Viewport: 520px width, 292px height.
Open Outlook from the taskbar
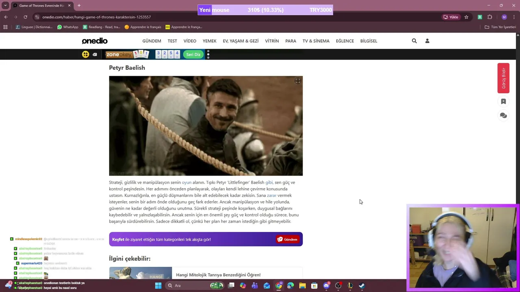click(266, 286)
